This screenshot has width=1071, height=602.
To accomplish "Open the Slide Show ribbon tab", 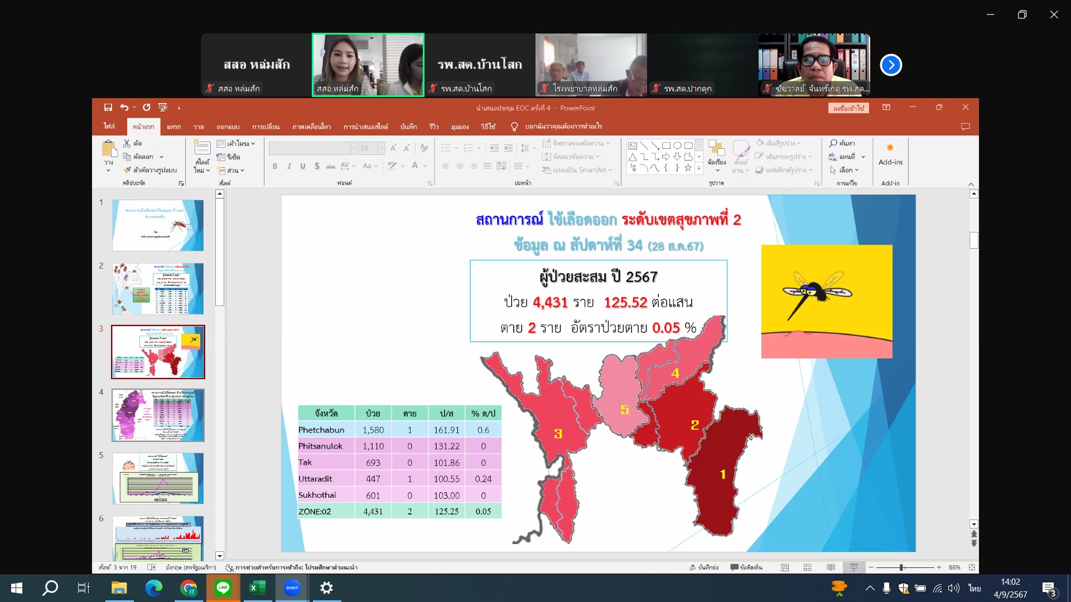I will click(x=365, y=127).
